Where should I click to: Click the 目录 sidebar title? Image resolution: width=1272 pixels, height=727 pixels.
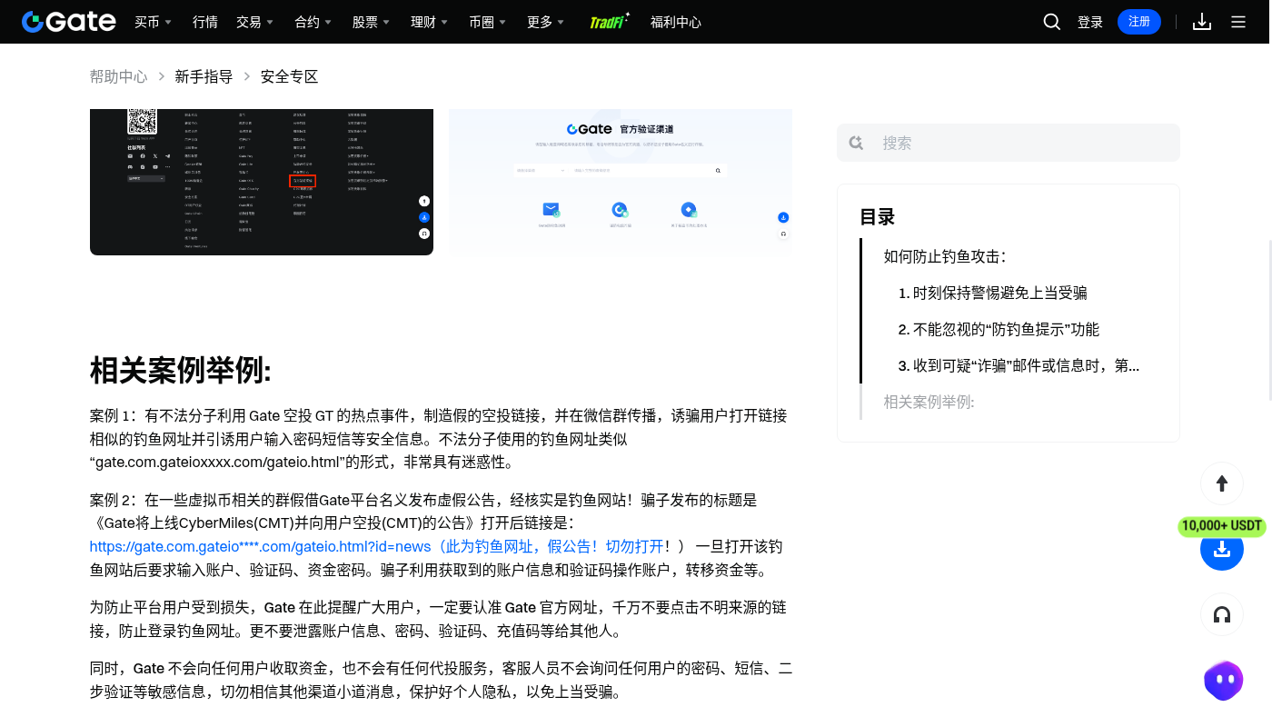pos(878,217)
